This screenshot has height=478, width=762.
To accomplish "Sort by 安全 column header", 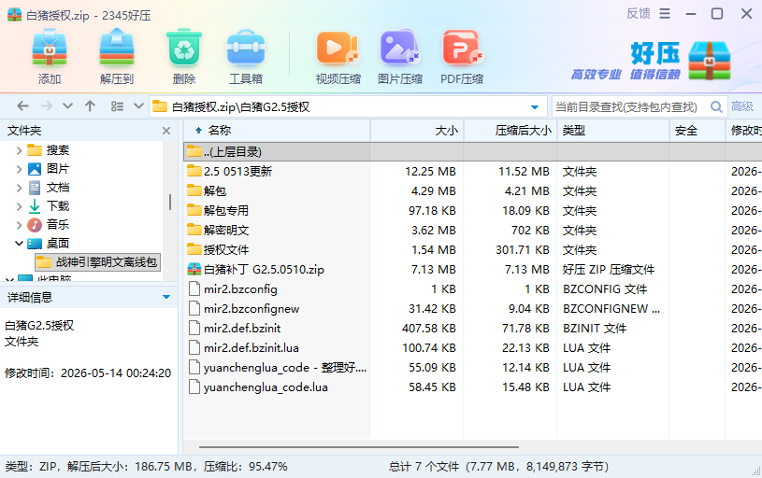I will click(697, 131).
